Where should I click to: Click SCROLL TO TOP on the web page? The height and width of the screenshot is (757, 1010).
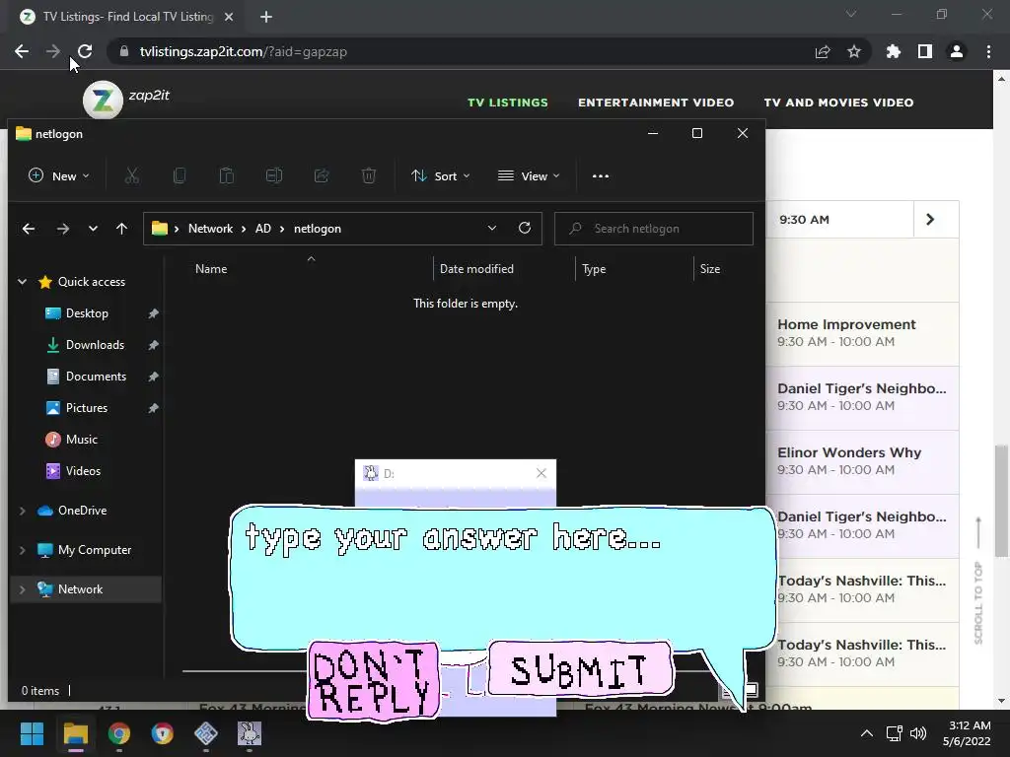[x=978, y=581]
